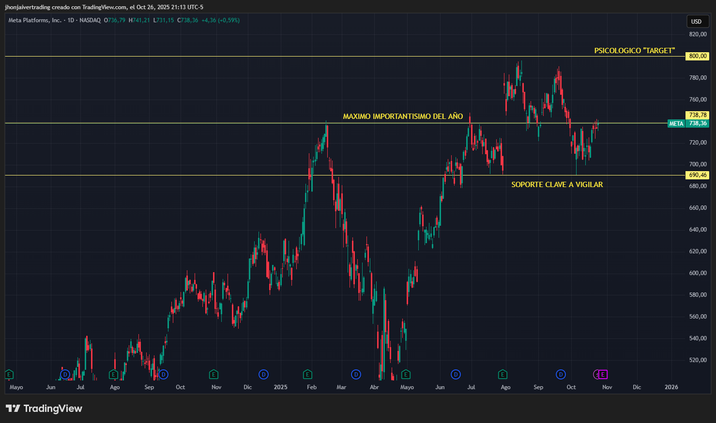Screen dimensions: 716x423
Task: Open the dividend marker between Jun and Jul 2024
Action: click(65, 374)
